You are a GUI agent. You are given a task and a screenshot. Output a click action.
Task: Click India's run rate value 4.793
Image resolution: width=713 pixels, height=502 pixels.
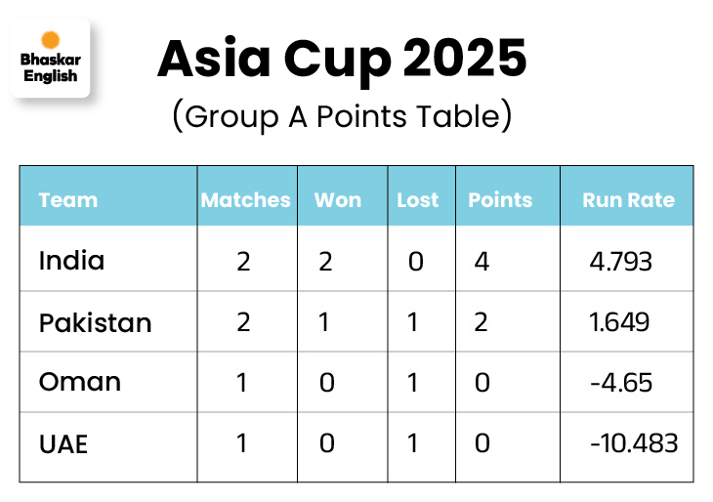pos(620,262)
